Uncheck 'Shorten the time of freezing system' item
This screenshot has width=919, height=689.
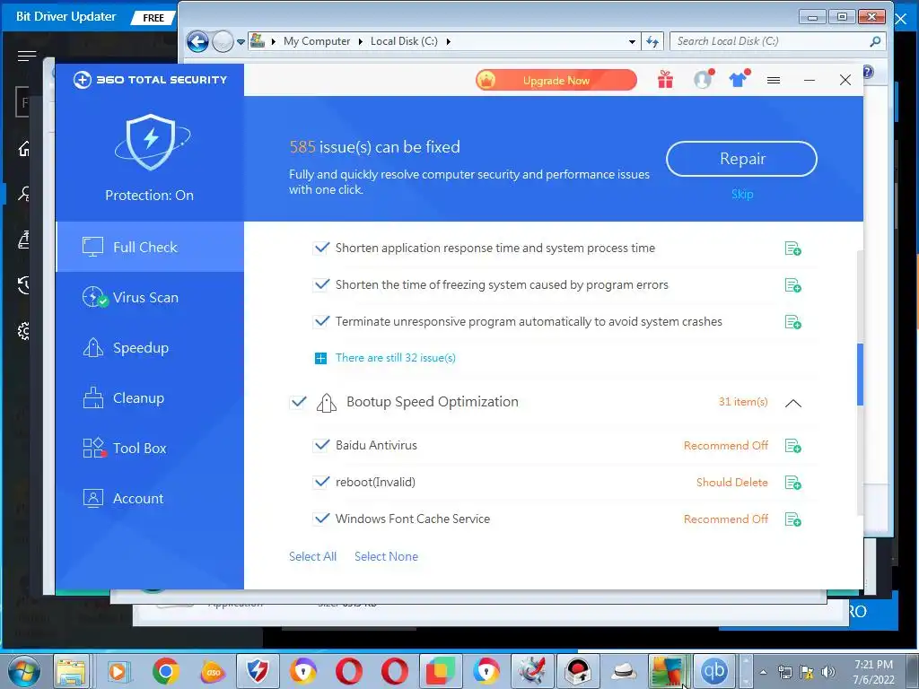321,284
